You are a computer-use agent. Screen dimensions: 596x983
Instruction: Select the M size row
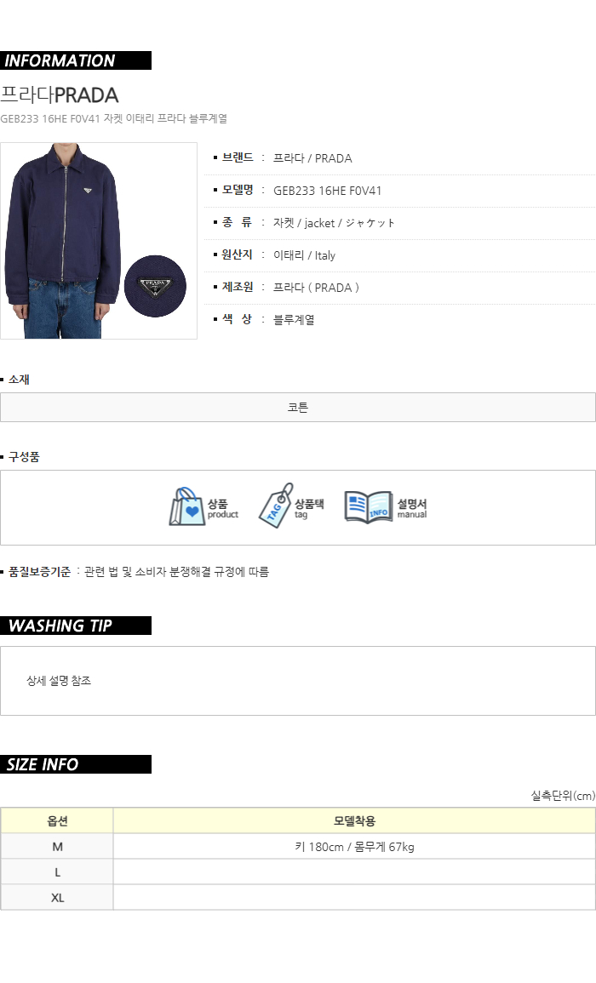click(x=298, y=846)
